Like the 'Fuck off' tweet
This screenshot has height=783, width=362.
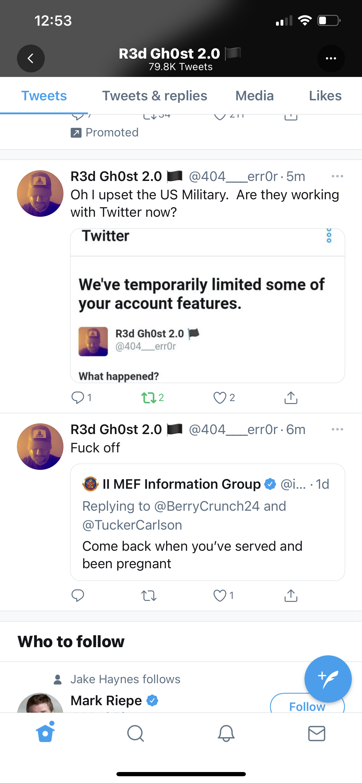220,596
